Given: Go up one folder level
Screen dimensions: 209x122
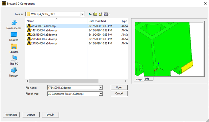Looking at the screenshot, I should coord(95,14).
